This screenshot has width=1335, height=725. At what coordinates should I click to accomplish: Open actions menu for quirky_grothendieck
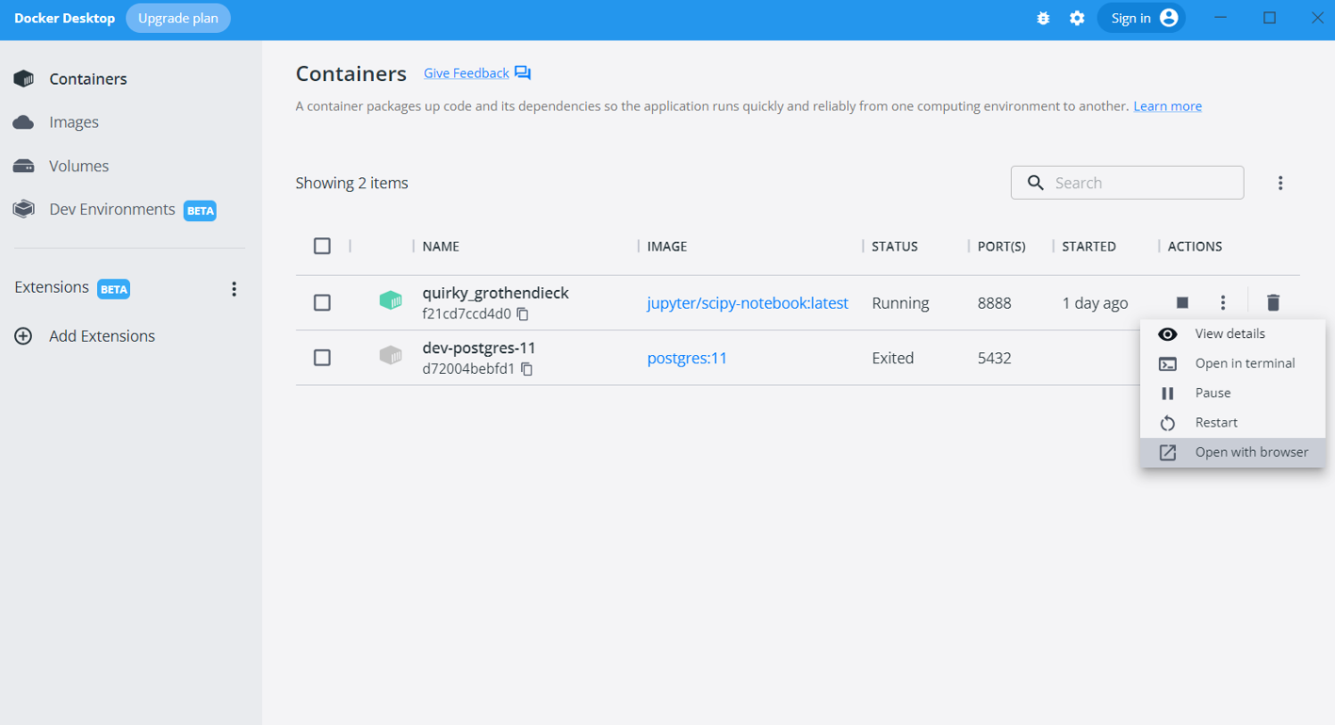[1222, 302]
